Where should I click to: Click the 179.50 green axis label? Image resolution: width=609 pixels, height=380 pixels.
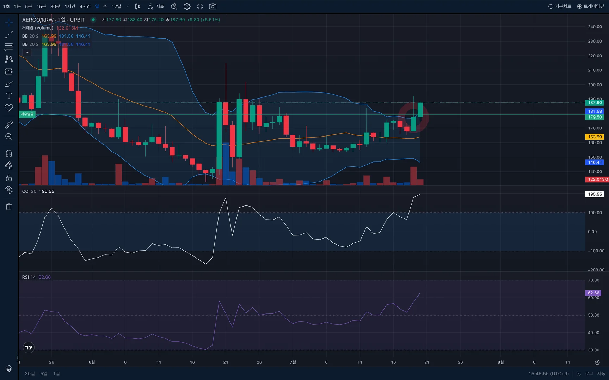(x=595, y=117)
